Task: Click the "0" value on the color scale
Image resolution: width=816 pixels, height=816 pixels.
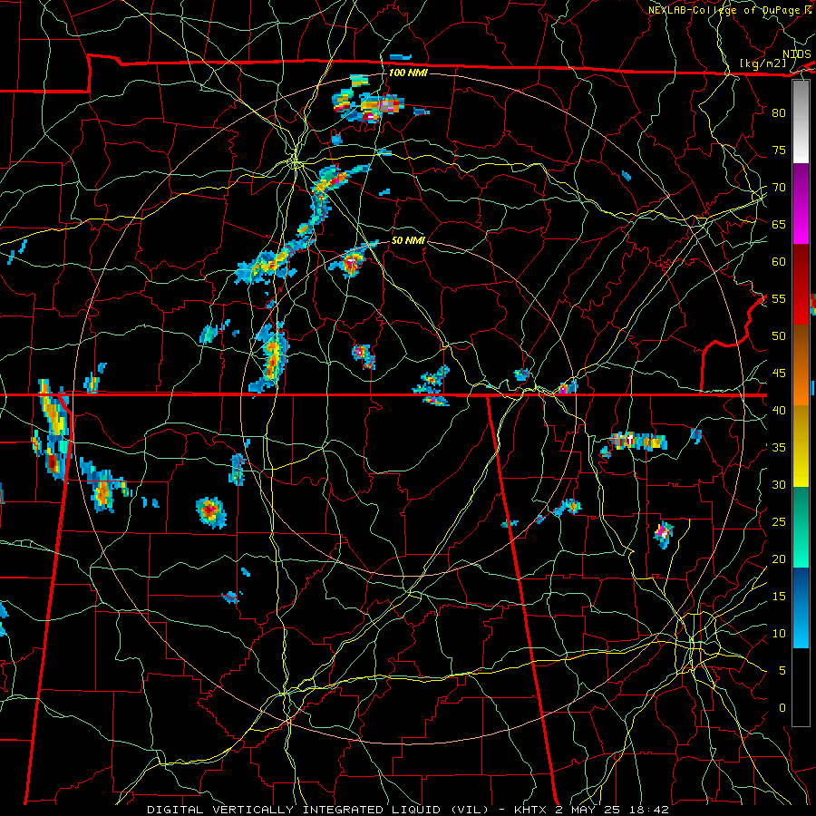Action: tap(782, 708)
